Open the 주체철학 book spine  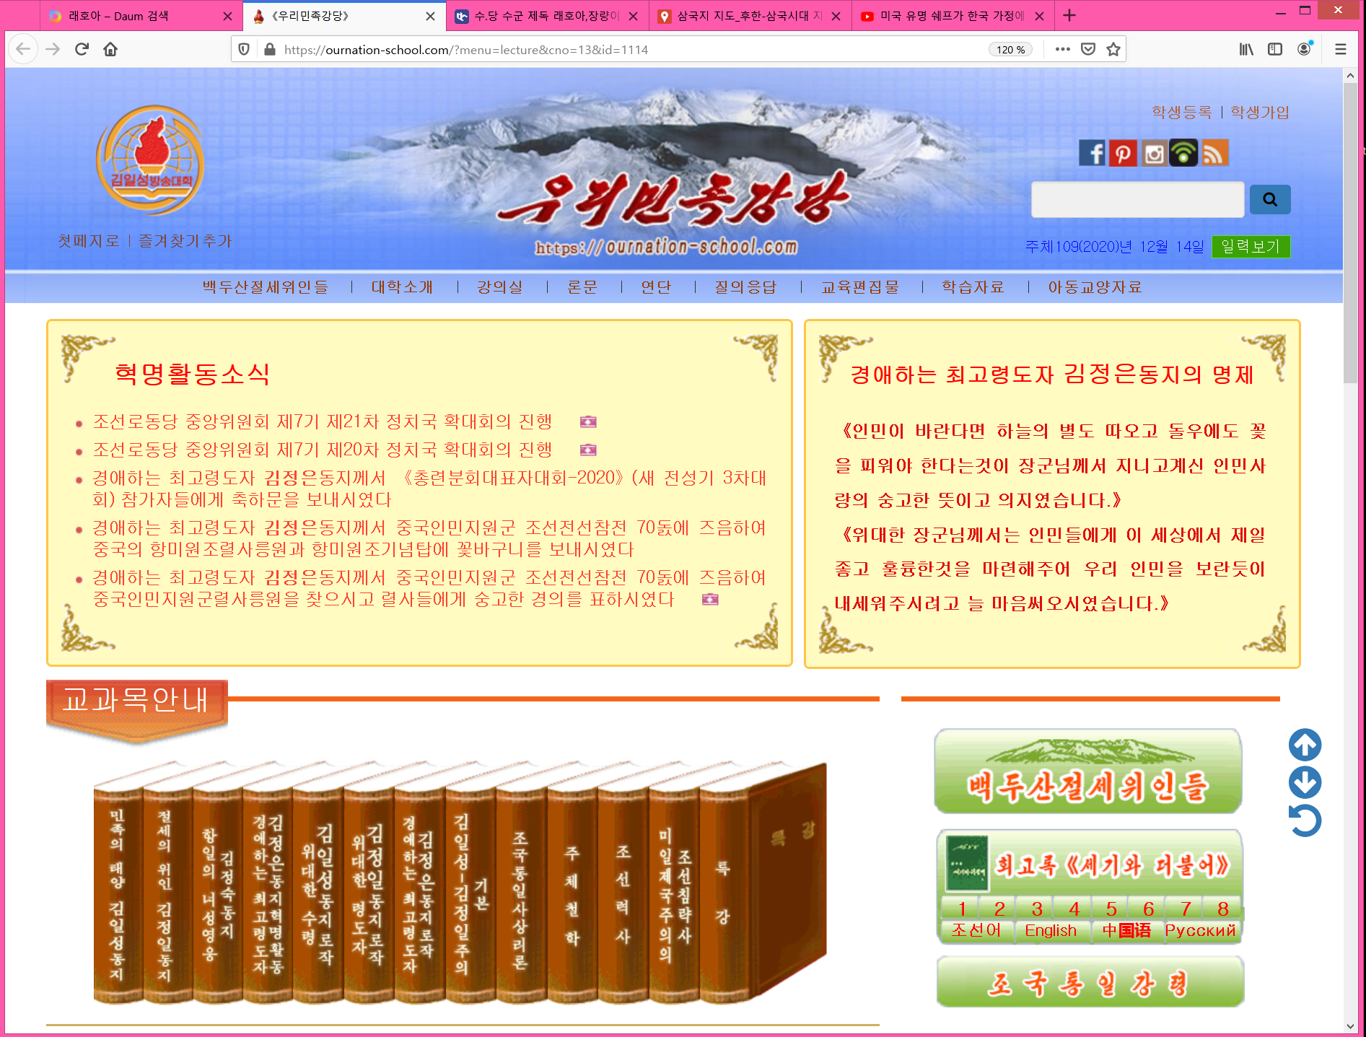572,895
